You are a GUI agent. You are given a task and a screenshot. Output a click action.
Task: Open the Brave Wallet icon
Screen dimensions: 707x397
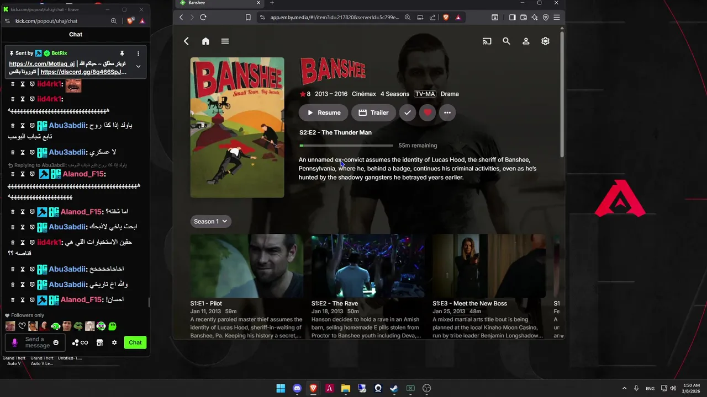click(x=524, y=18)
